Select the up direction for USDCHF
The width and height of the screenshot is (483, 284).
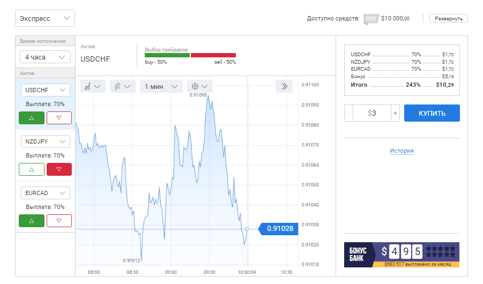point(32,118)
